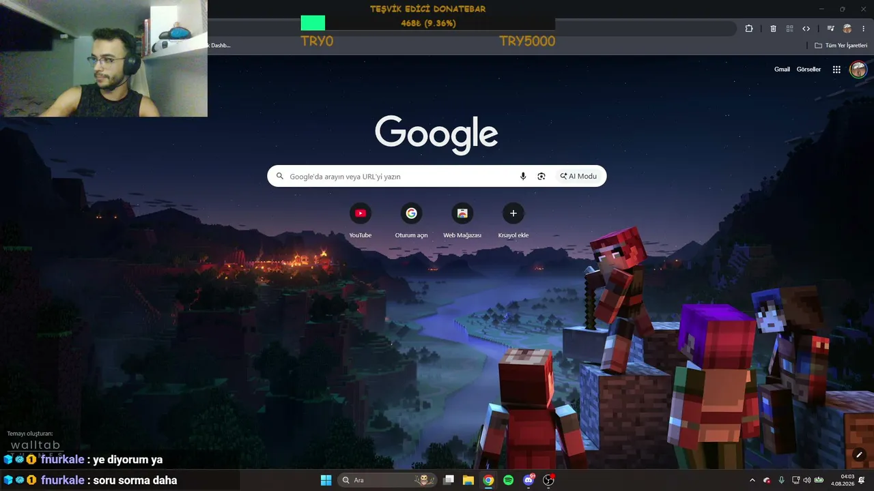Open Discord from the taskbar
The image size is (874, 491).
tap(528, 480)
